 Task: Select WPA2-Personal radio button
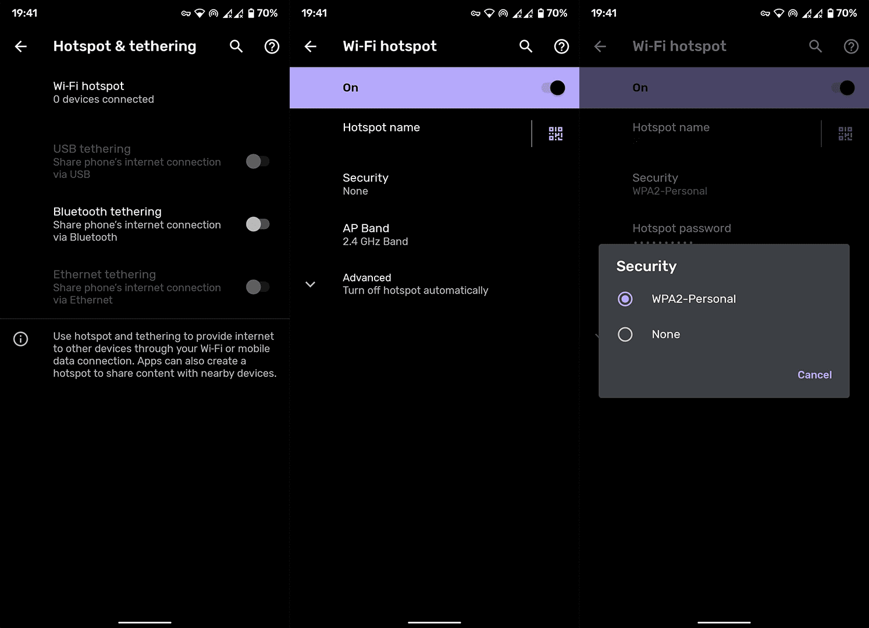coord(625,299)
